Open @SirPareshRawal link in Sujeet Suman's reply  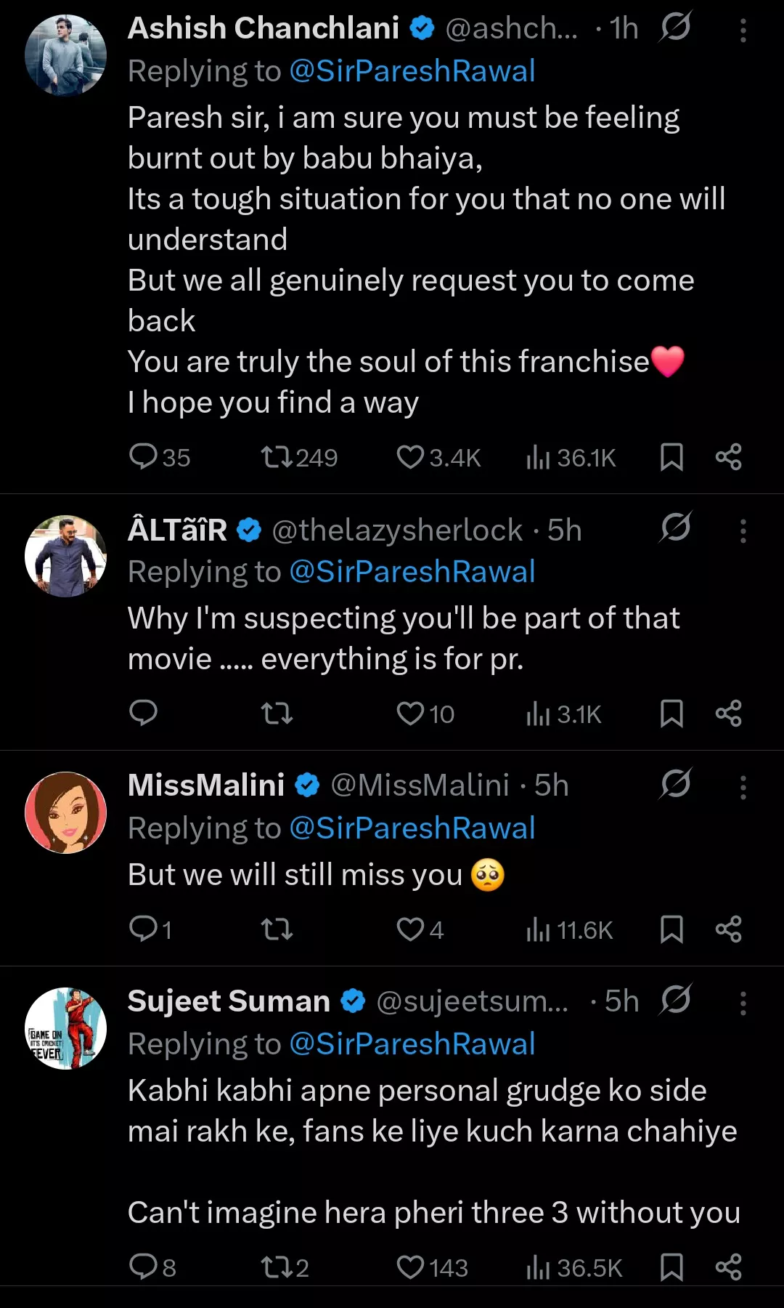point(412,1044)
